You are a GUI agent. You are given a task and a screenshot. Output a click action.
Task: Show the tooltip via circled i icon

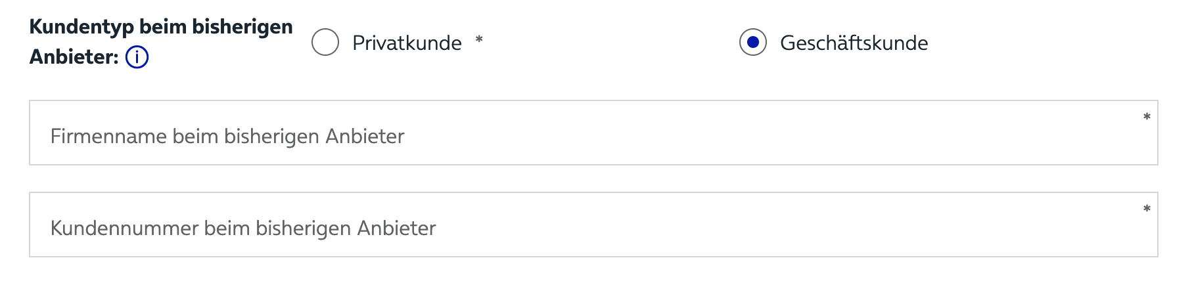(137, 57)
